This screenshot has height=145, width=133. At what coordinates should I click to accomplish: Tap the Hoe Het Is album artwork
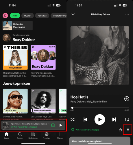pos(100,55)
